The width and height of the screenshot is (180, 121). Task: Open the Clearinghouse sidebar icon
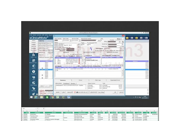(34, 60)
